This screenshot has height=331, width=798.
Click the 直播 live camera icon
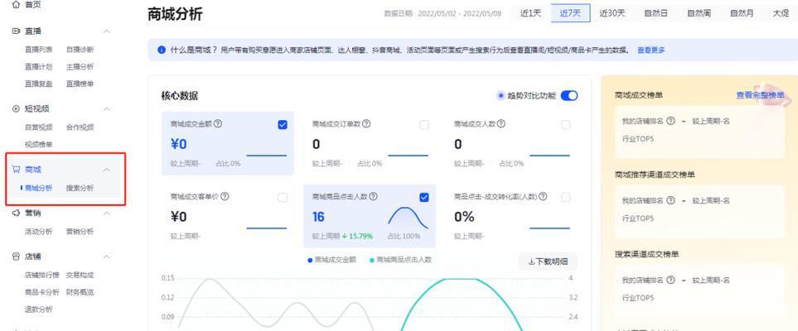[16, 31]
